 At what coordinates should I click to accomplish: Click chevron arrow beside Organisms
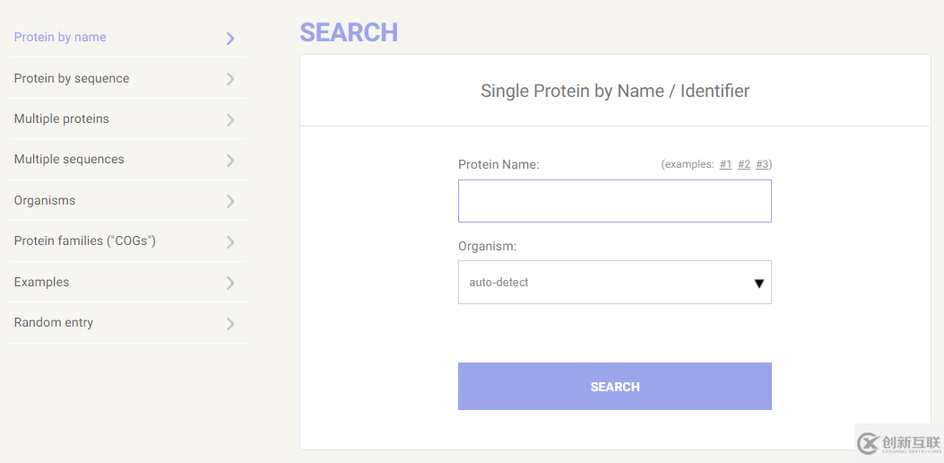coord(230,202)
